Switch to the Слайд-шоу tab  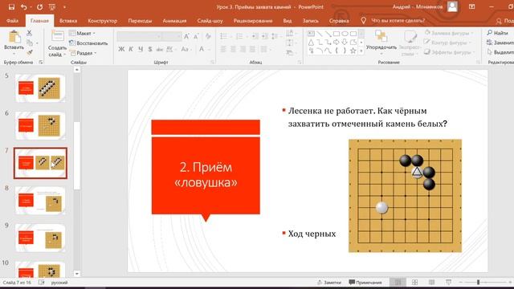pos(210,21)
